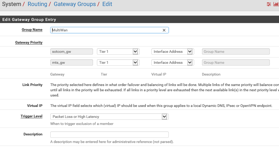This screenshot has width=279, height=149.
Task: Click the Description text input
Action: pos(109,135)
